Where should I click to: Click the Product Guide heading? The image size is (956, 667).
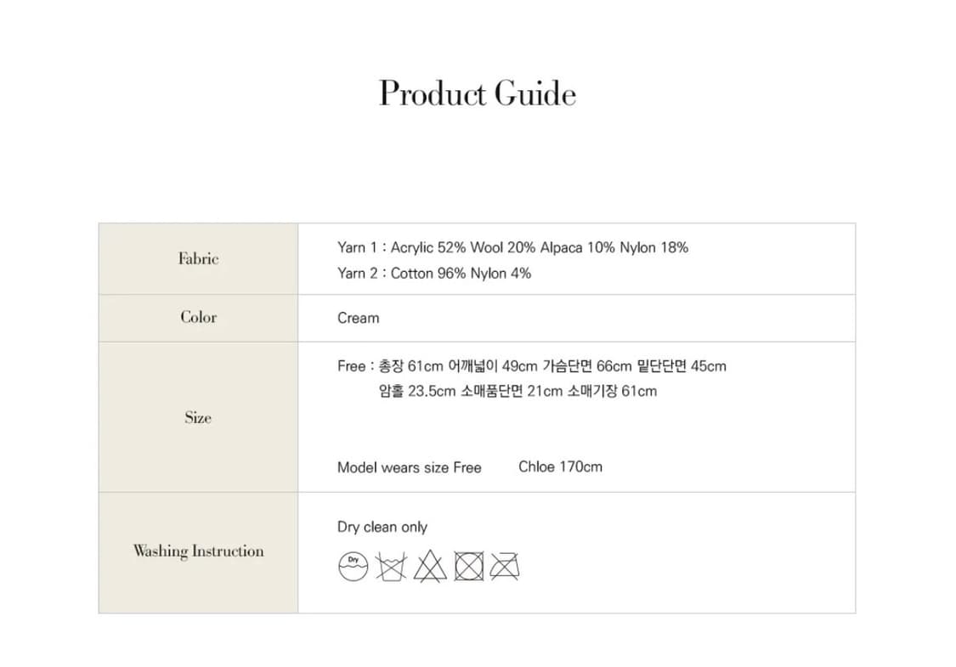pyautogui.click(x=478, y=93)
